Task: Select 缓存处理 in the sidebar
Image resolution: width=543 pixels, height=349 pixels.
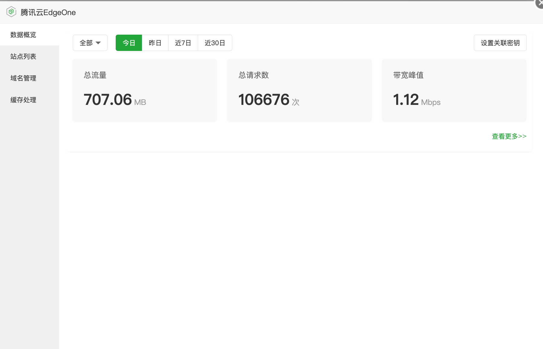Action: click(23, 100)
